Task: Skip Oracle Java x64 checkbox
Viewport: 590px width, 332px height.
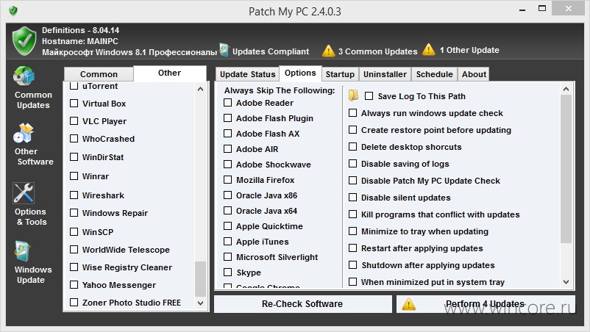Action: coord(227,210)
